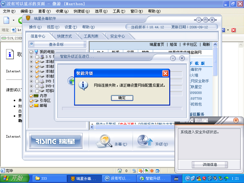Click the orange sun icon in status bar
244x183 pixels.
click(x=152, y=171)
